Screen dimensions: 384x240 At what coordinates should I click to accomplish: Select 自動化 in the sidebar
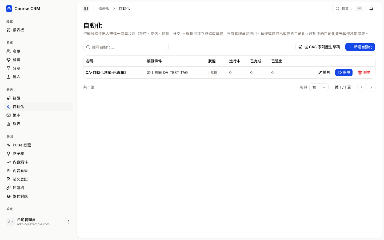click(x=38, y=107)
